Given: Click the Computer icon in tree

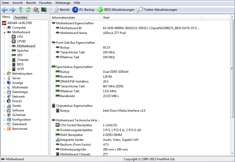Looking at the screenshot, I should (x=9, y=28).
